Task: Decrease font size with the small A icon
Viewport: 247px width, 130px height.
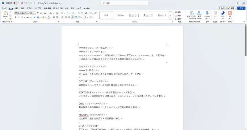Action: pos(41,13)
